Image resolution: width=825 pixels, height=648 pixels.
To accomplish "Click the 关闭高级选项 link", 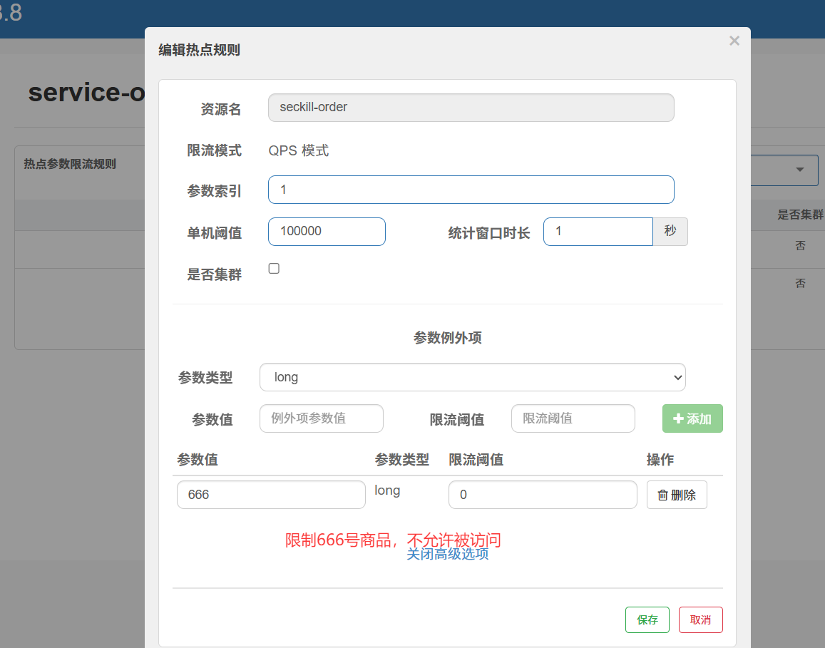I will pos(447,555).
